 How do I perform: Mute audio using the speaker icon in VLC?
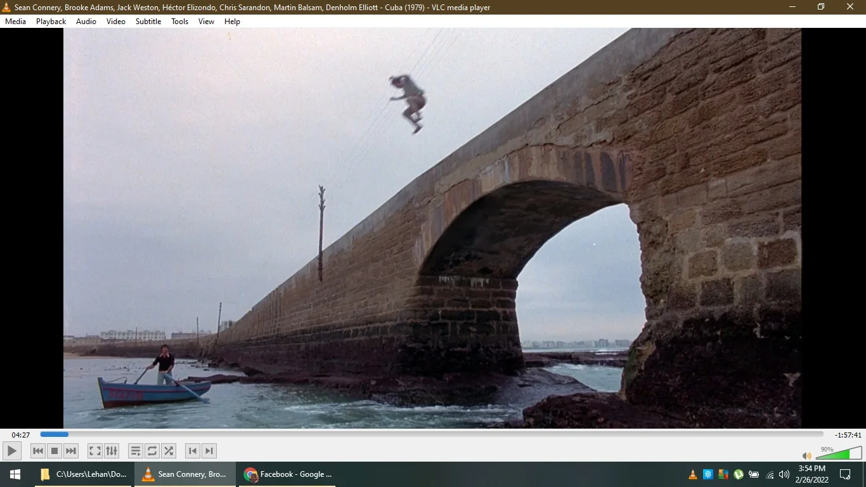click(806, 455)
